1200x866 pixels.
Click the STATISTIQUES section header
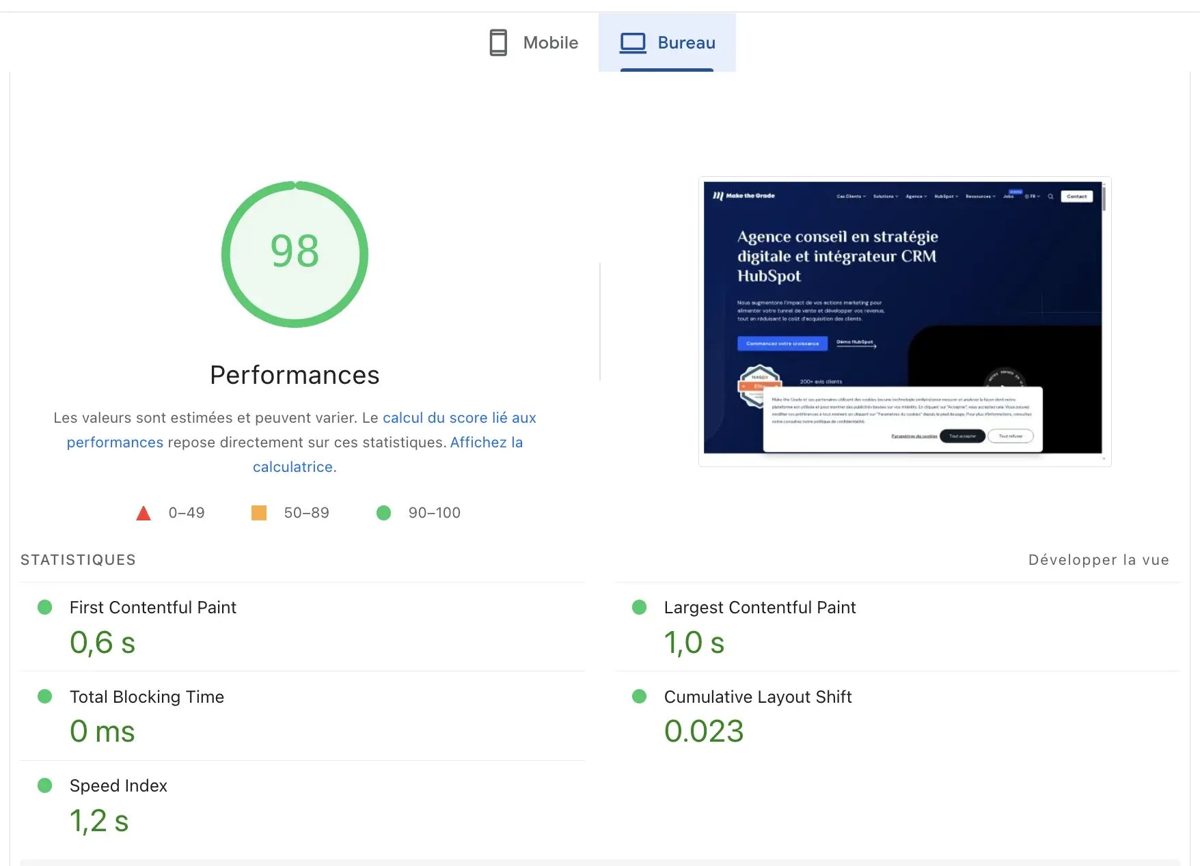[x=79, y=560]
